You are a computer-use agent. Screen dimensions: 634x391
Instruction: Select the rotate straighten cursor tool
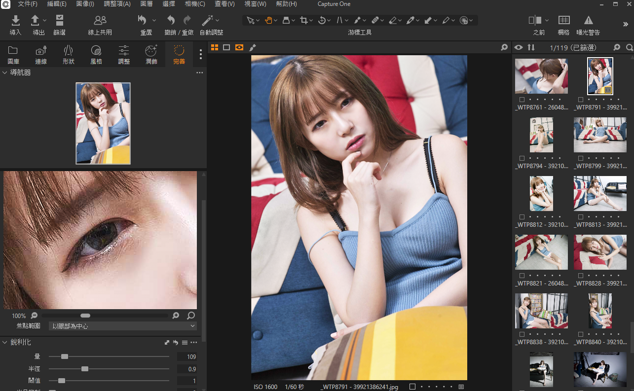[x=322, y=20]
